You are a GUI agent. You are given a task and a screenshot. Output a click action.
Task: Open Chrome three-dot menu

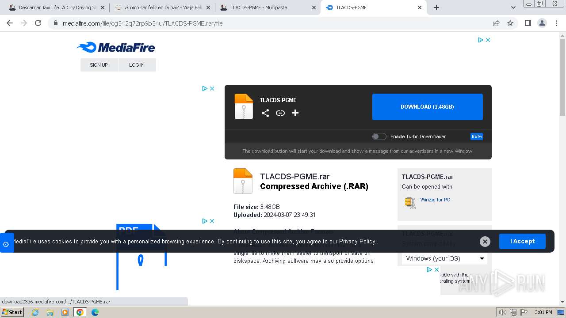pos(556,23)
